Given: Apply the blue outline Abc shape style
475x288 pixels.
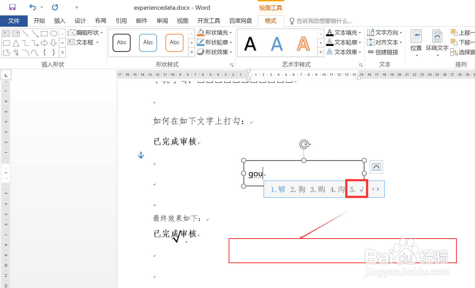Looking at the screenshot, I should [x=148, y=42].
